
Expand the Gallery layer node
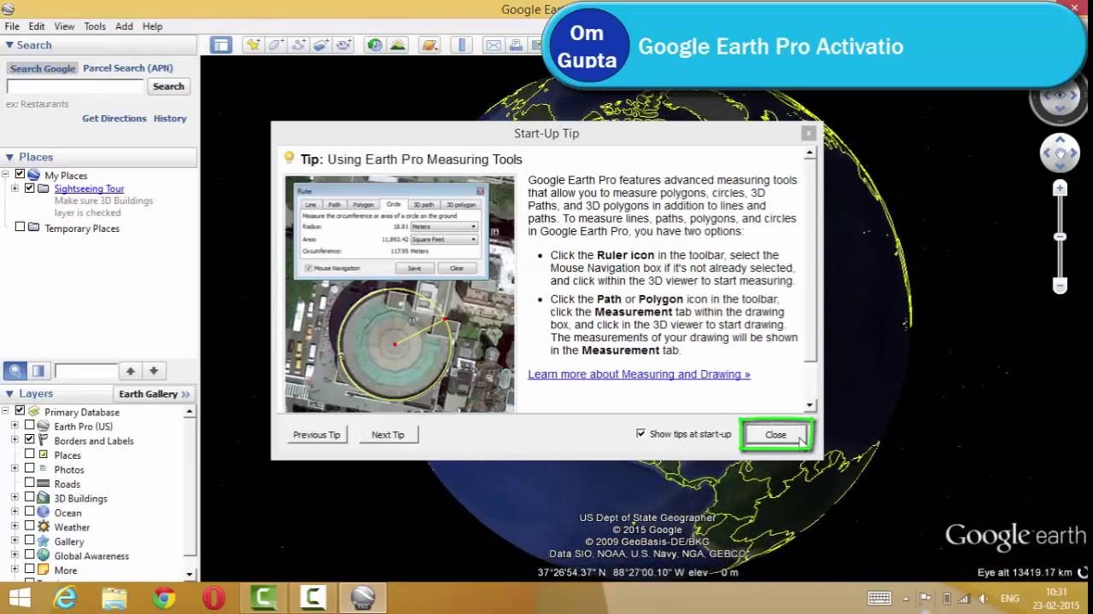tap(15, 541)
